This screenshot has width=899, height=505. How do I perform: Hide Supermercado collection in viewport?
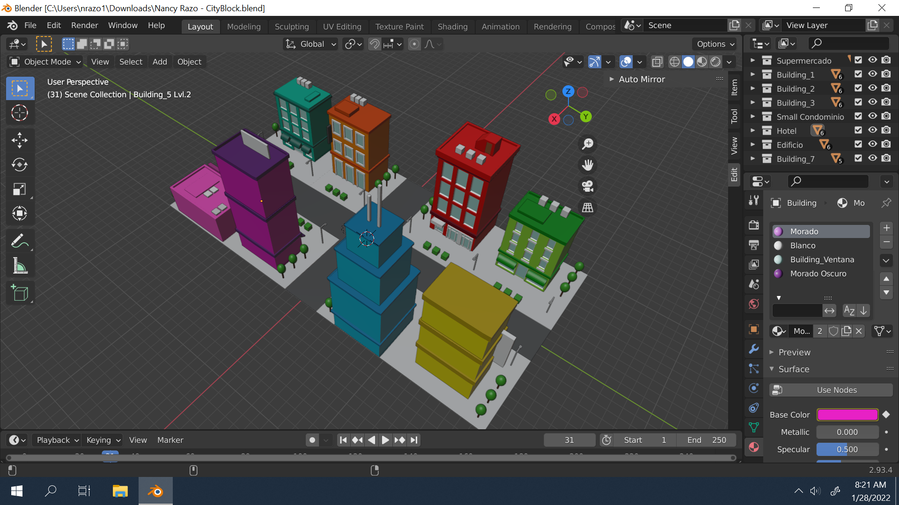872,60
